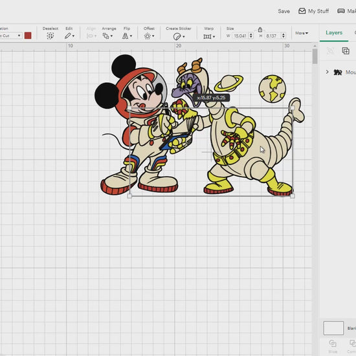Click the bottom-left selection handle
This screenshot has height=356, width=356.
coord(129,196)
